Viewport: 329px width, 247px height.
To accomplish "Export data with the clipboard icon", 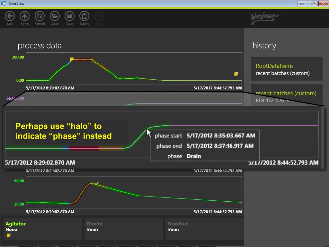I will pyautogui.click(x=84, y=16).
